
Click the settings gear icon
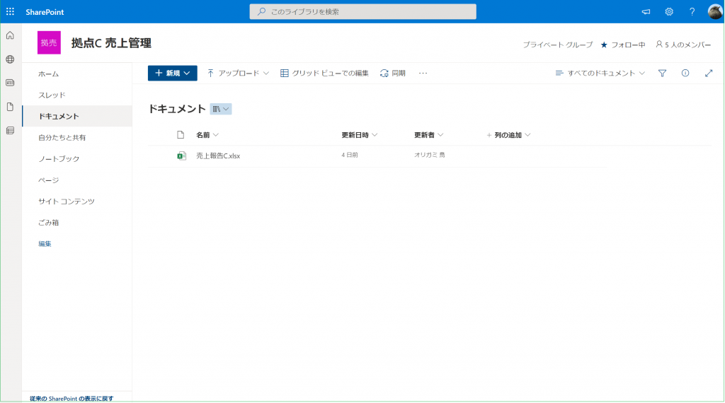[668, 11]
